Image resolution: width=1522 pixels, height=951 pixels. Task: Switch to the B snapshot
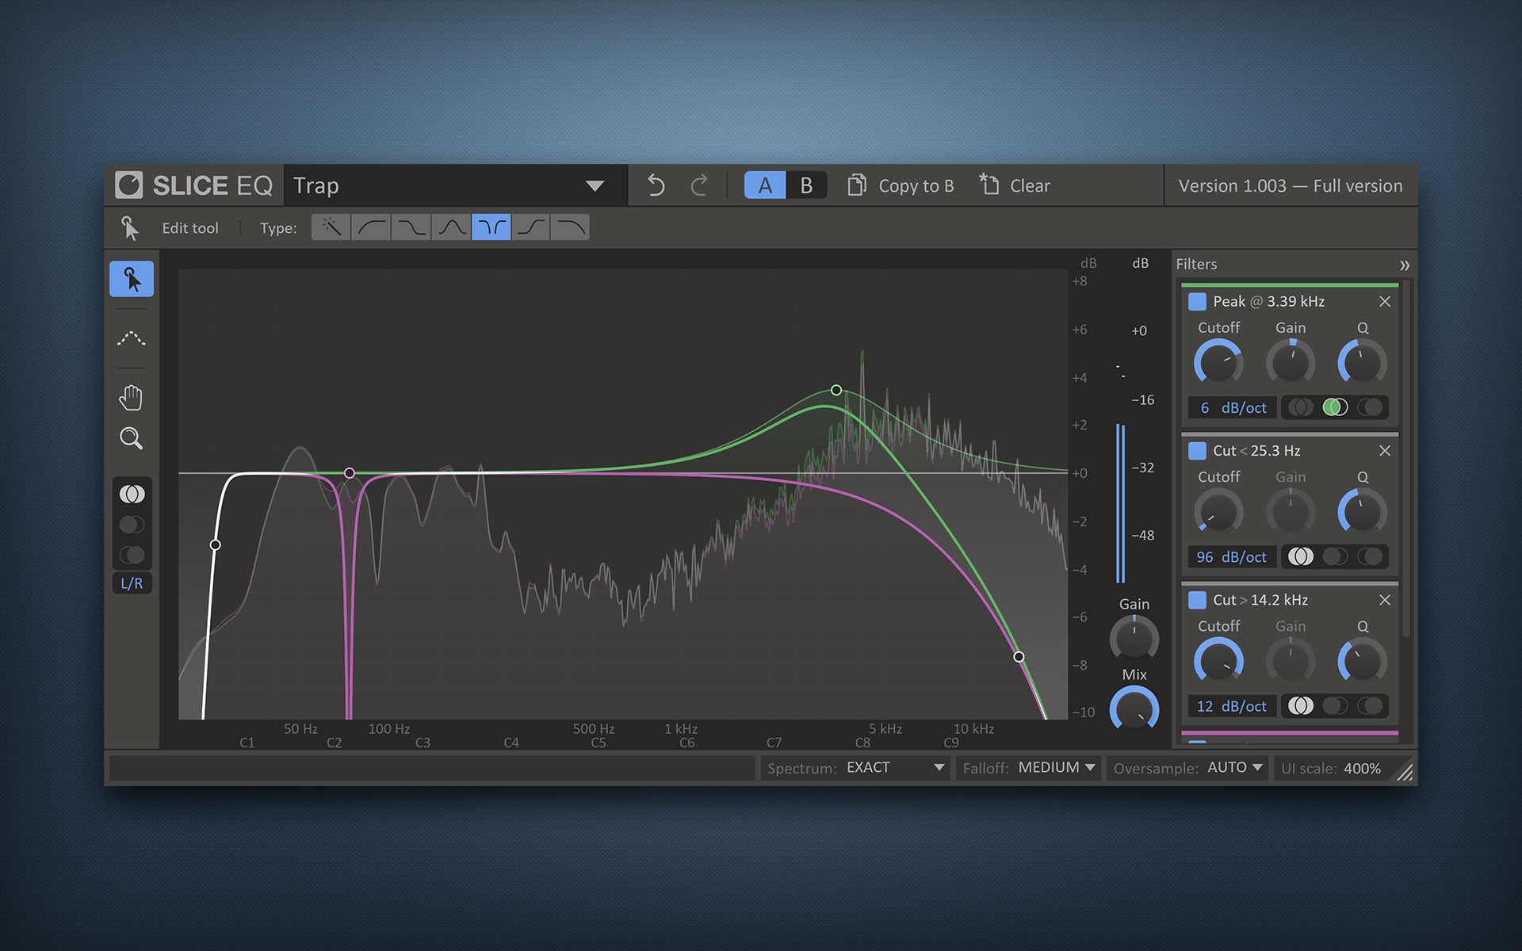[x=807, y=185]
